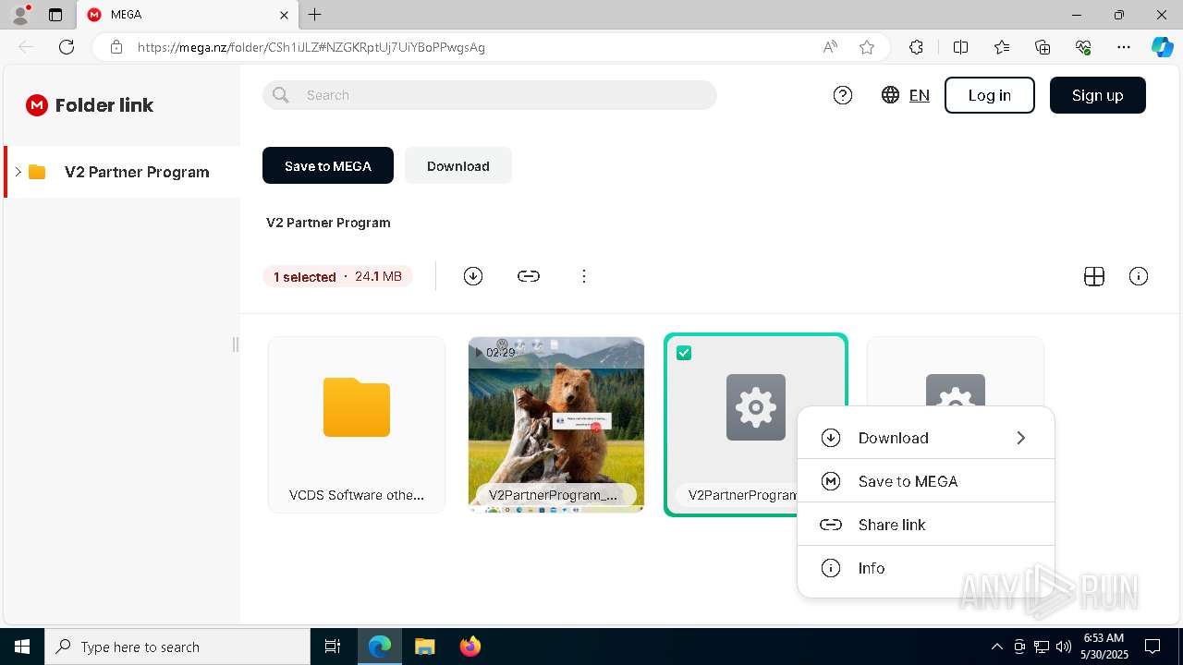The image size is (1183, 665).
Task: Click the Windows taskbar search box
Action: pos(177,647)
